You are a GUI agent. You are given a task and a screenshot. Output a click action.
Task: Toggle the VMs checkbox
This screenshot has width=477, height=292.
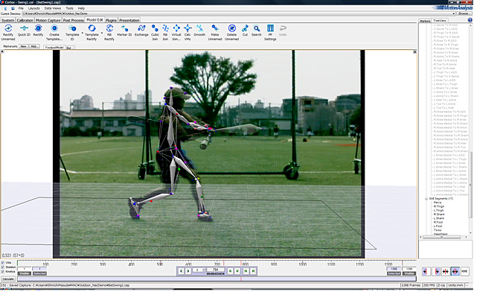coord(3,262)
